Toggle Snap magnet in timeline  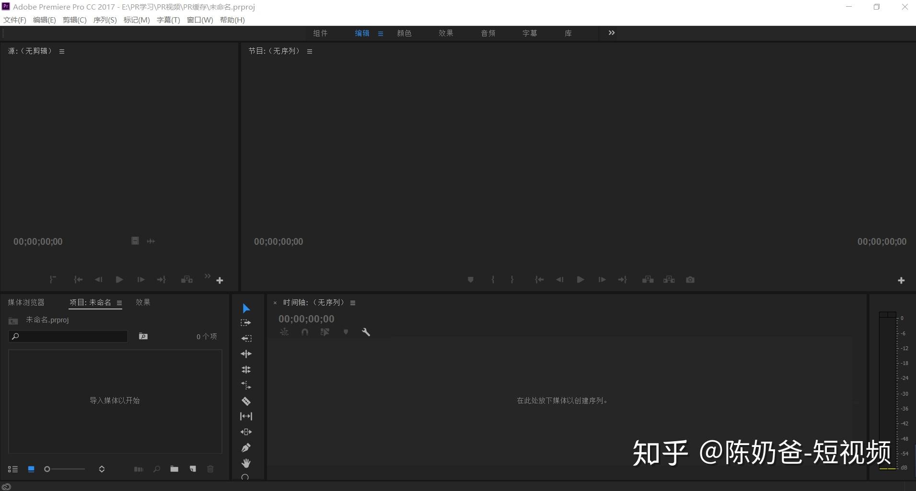(x=305, y=332)
